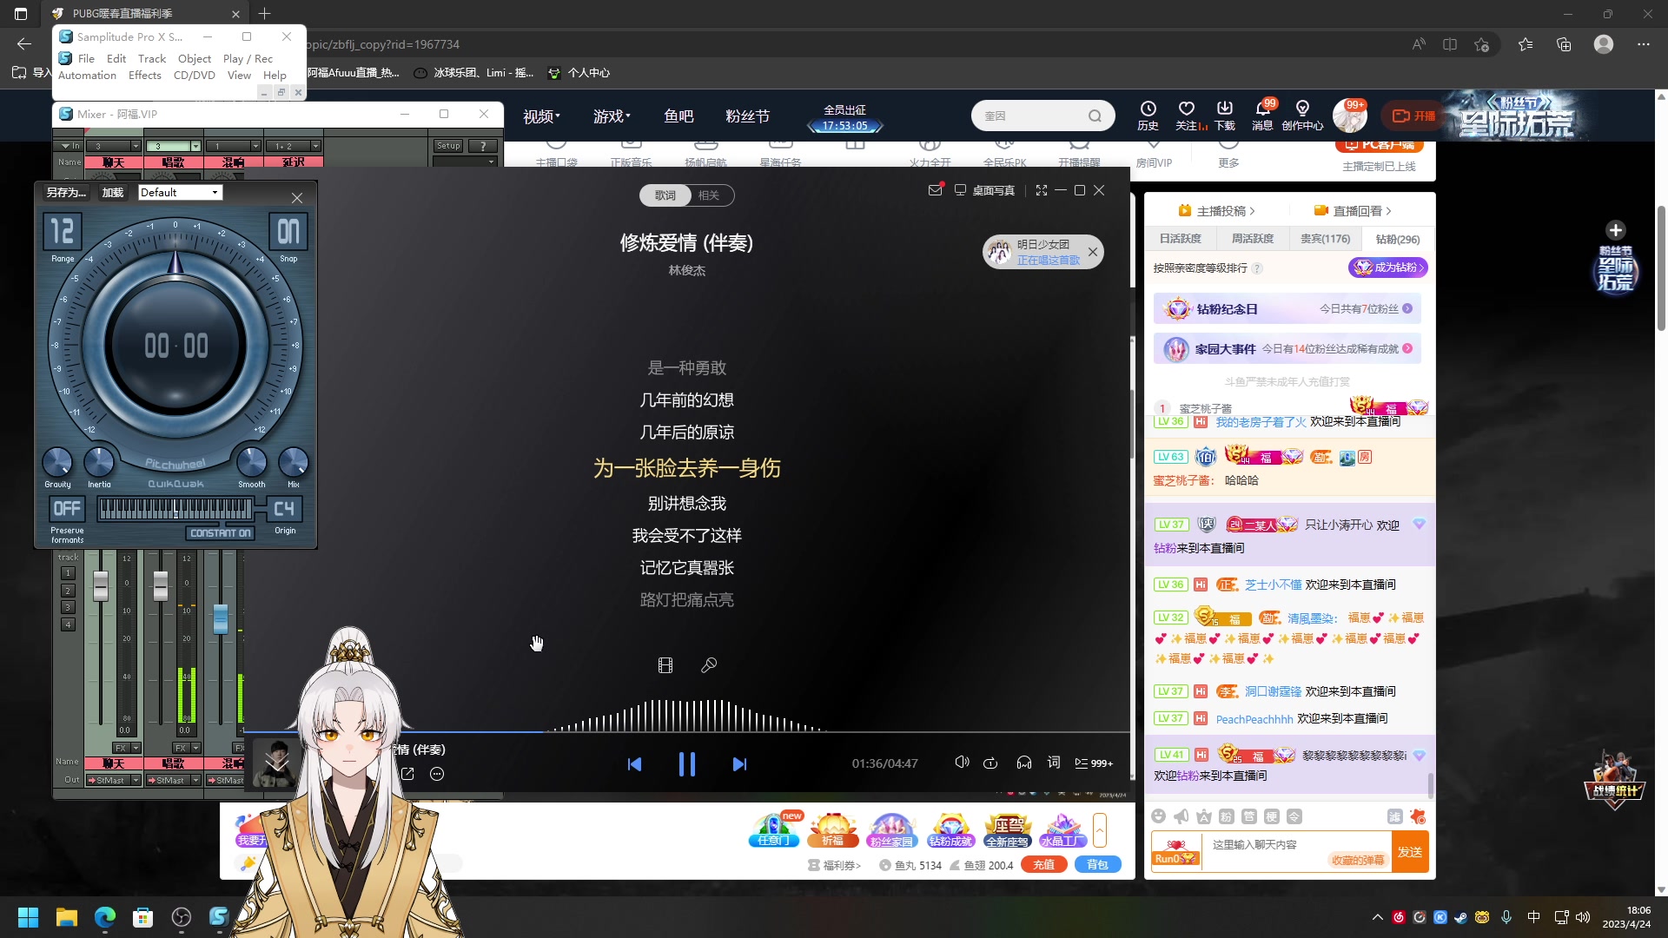
Task: Open the 关注 follow heart icon
Action: pos(1188,116)
